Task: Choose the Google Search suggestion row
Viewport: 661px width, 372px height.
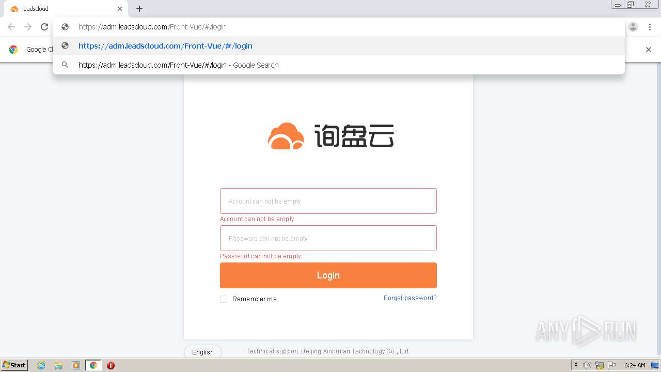Action: pos(339,65)
